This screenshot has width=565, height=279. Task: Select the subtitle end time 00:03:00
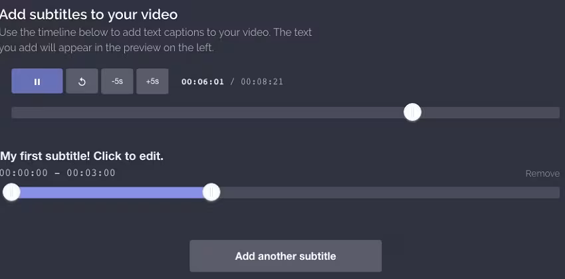pyautogui.click(x=91, y=173)
